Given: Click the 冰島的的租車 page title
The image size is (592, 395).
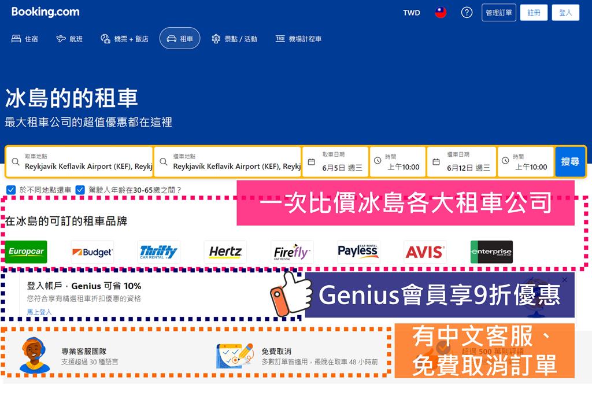Looking at the screenshot, I should (71, 98).
